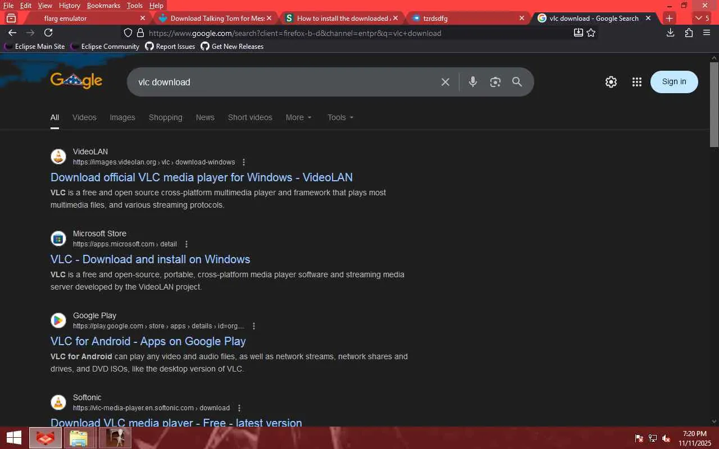Open the History menu
719x449 pixels.
click(70, 6)
